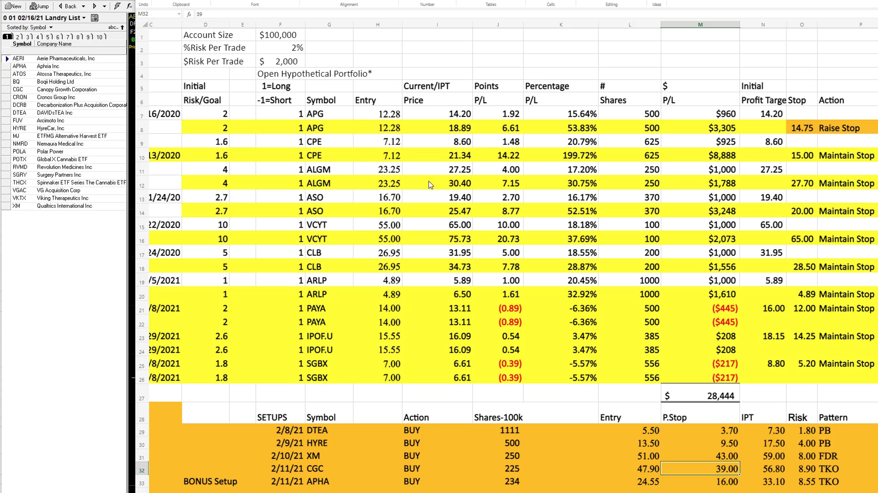Viewport: 878px width, 493px height.
Task: Click the Clipboard ribbon group label
Action: [181, 4]
